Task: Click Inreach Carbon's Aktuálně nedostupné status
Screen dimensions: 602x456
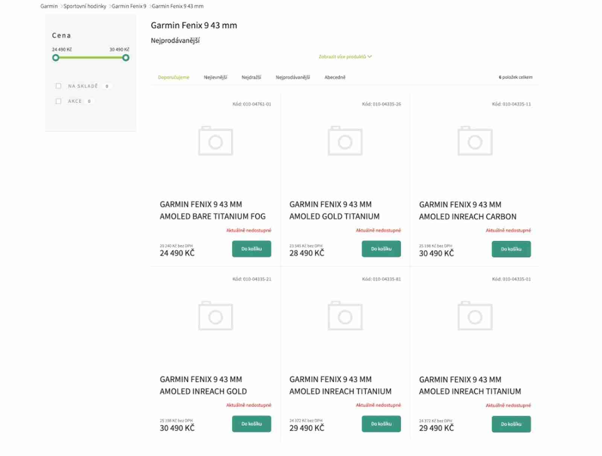Action: pos(508,230)
